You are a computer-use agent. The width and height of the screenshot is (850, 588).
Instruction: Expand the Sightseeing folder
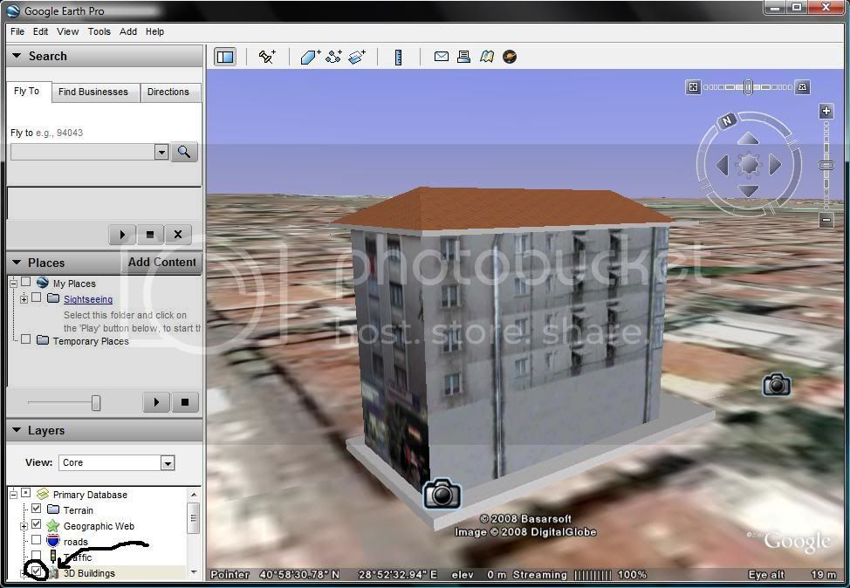coord(24,299)
